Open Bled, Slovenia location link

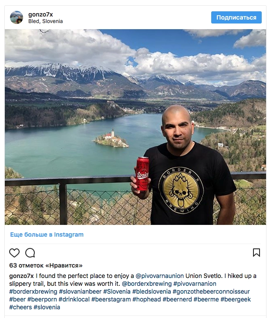click(45, 21)
